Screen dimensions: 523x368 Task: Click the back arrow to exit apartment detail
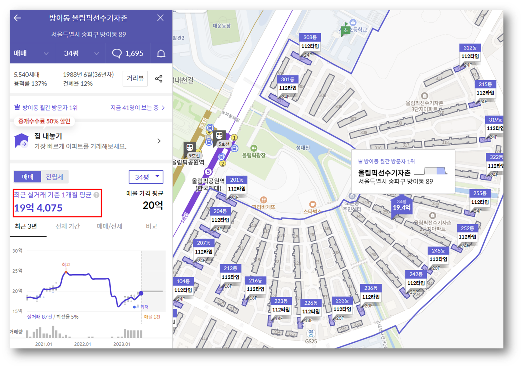18,18
